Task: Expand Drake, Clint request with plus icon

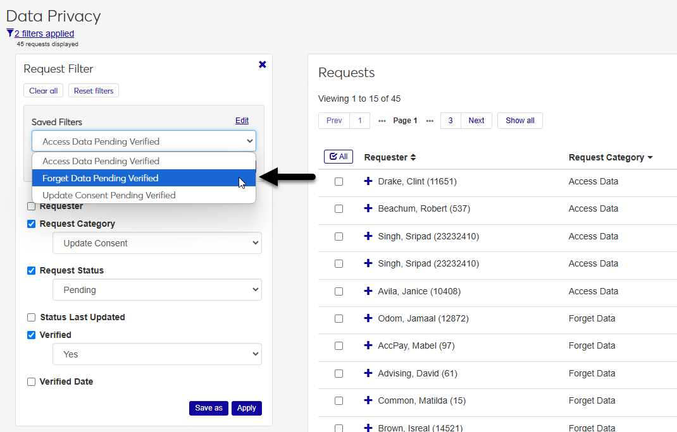Action: click(x=368, y=181)
